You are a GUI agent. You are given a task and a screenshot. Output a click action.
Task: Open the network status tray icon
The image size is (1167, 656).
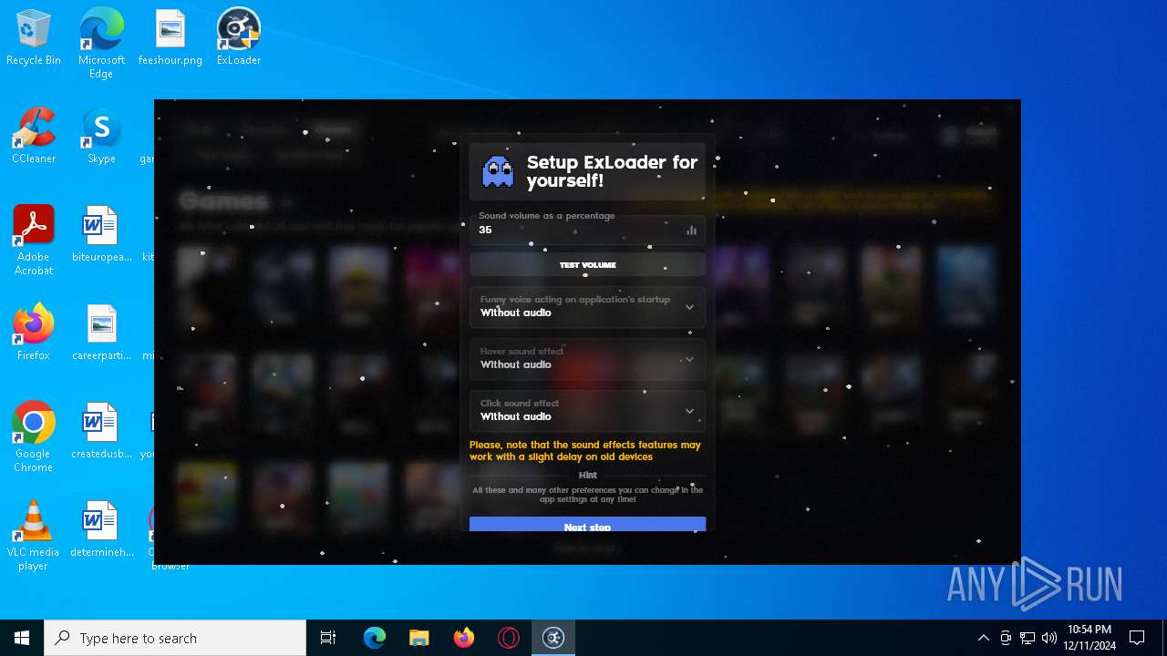click(1028, 638)
